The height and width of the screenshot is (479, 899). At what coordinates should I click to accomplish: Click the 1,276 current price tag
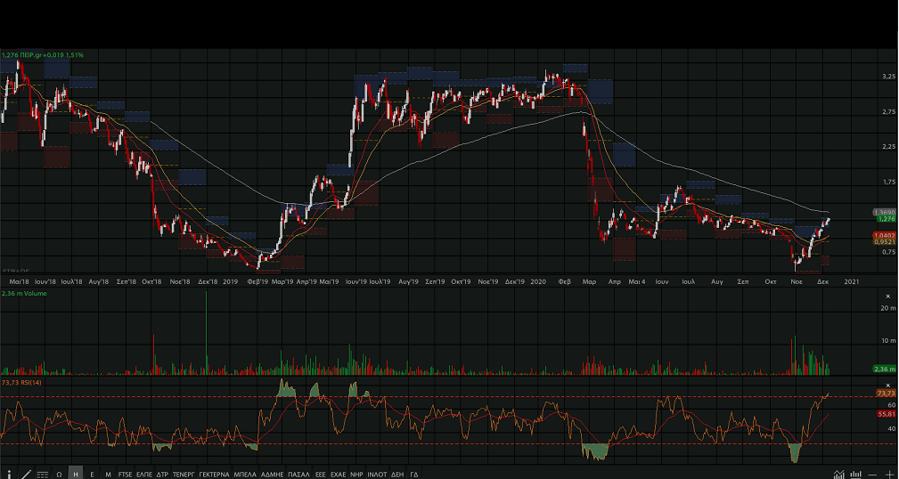(x=886, y=218)
